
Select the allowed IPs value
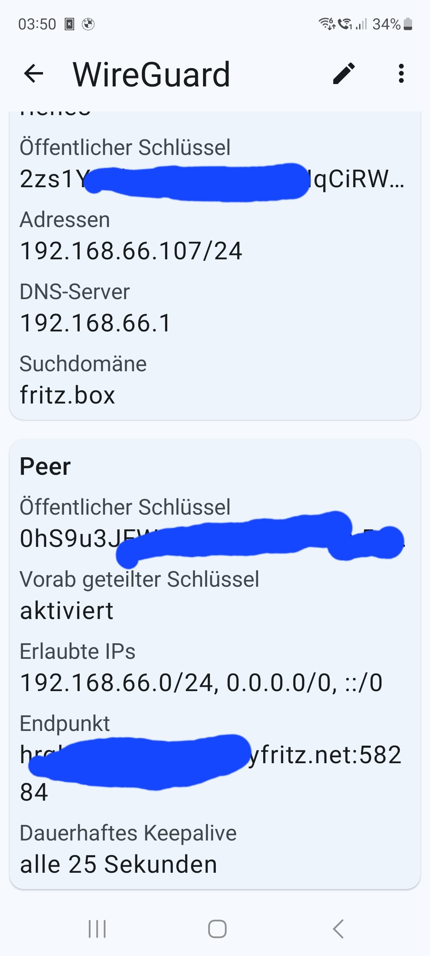[201, 683]
